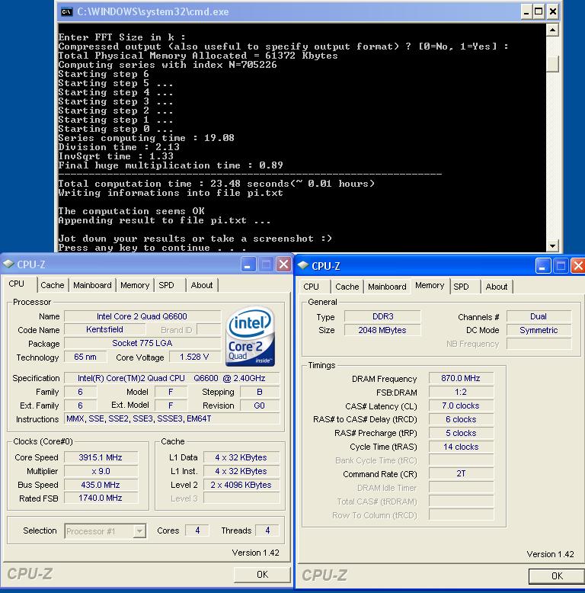Click the Revision value G0

[260, 405]
